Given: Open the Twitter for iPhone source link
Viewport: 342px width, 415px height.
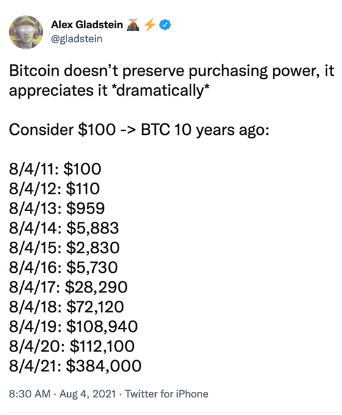Looking at the screenshot, I should pos(167,394).
